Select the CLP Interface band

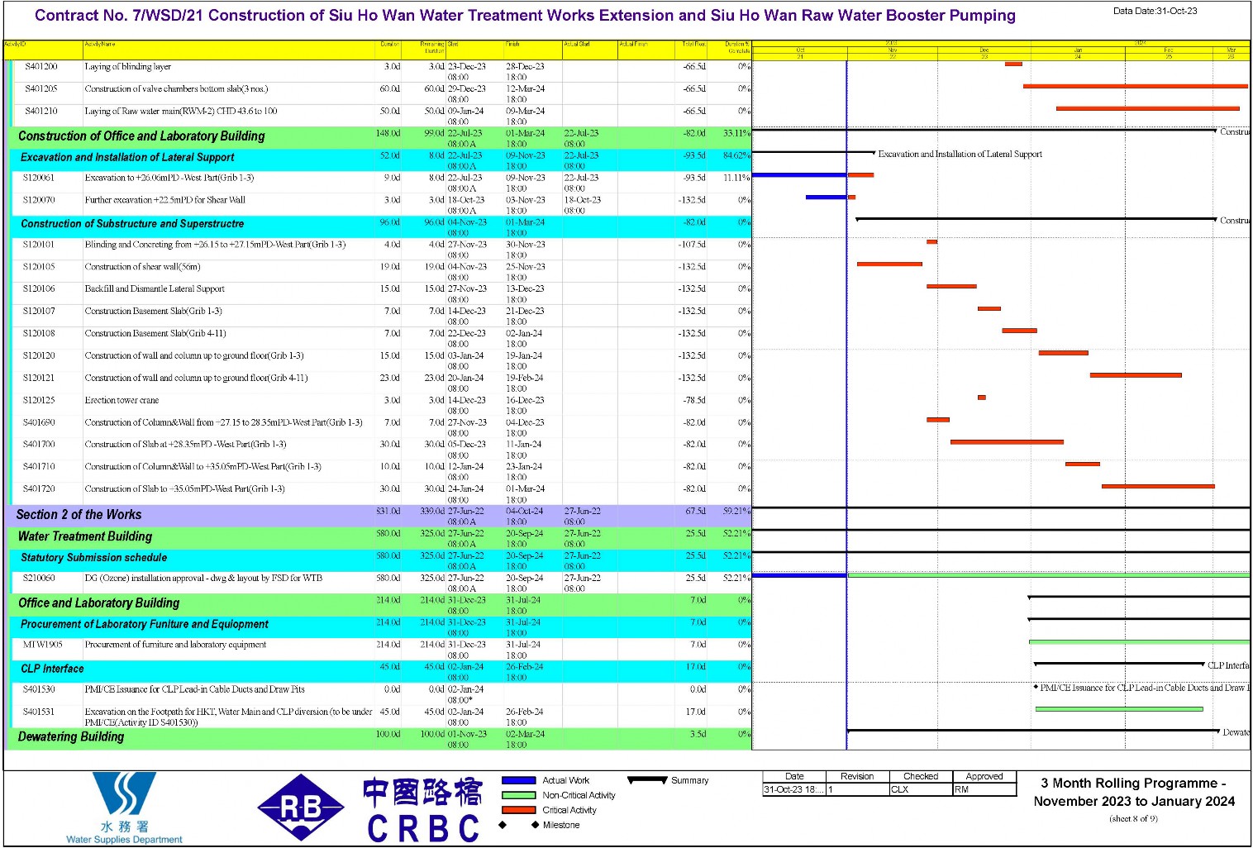tap(383, 671)
